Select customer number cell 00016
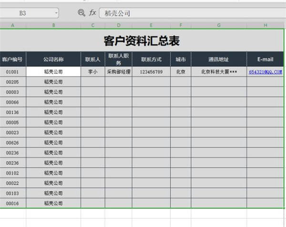286x227 pixels. 13,203
